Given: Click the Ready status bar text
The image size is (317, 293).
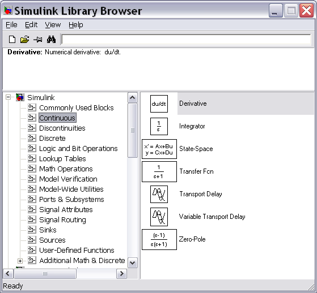Looking at the screenshot, I should click(12, 286).
